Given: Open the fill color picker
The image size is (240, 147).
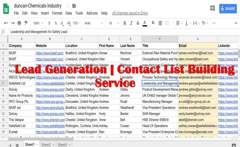Looking at the screenshot, I should click(153, 23).
